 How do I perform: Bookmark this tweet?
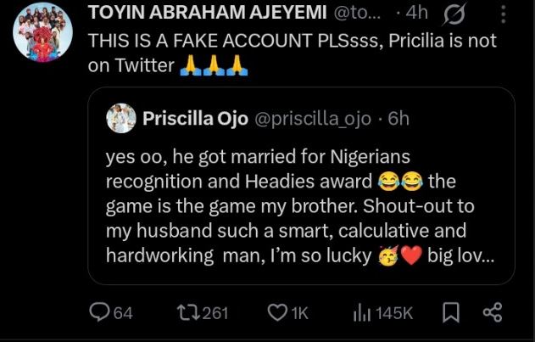[450, 313]
